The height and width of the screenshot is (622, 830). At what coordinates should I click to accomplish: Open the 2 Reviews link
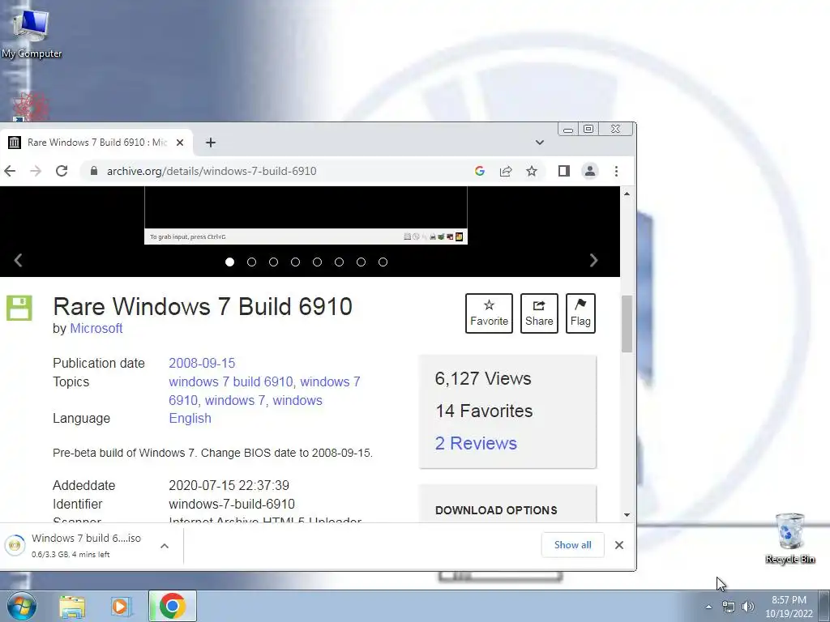tap(476, 443)
